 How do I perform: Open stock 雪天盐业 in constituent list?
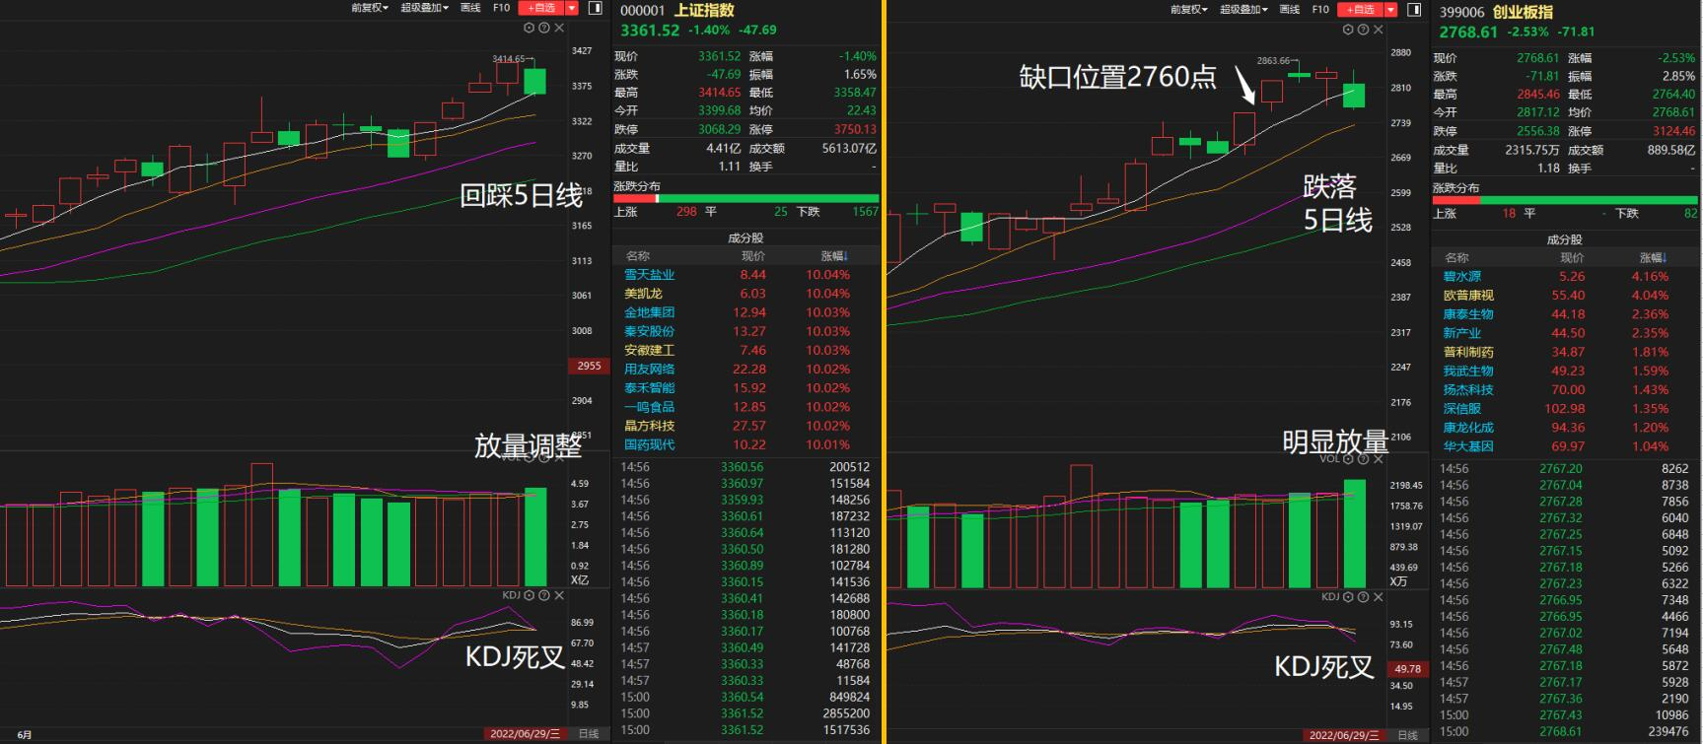[x=649, y=275]
